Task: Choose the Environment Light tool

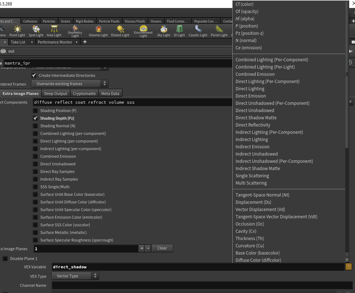Action: (x=143, y=31)
